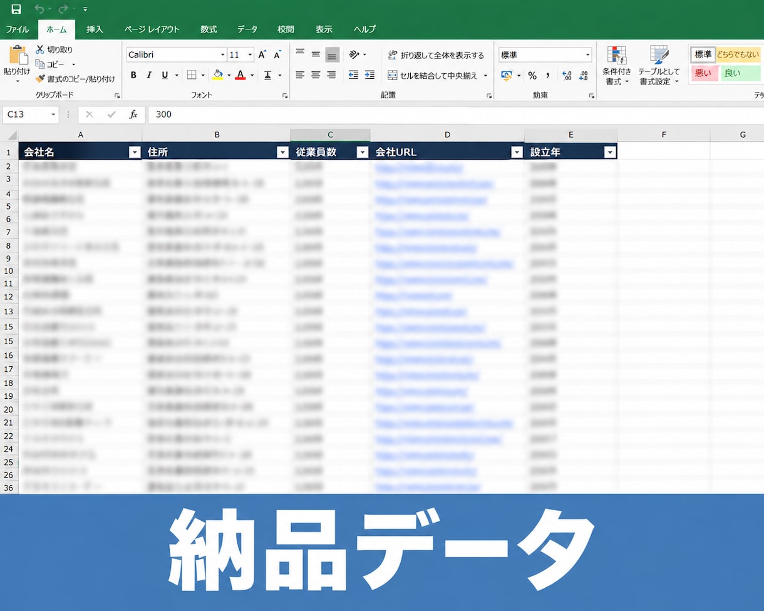Image resolution: width=764 pixels, height=611 pixels.
Task: Click セルを結合して中央揃え merge button
Action: point(432,75)
